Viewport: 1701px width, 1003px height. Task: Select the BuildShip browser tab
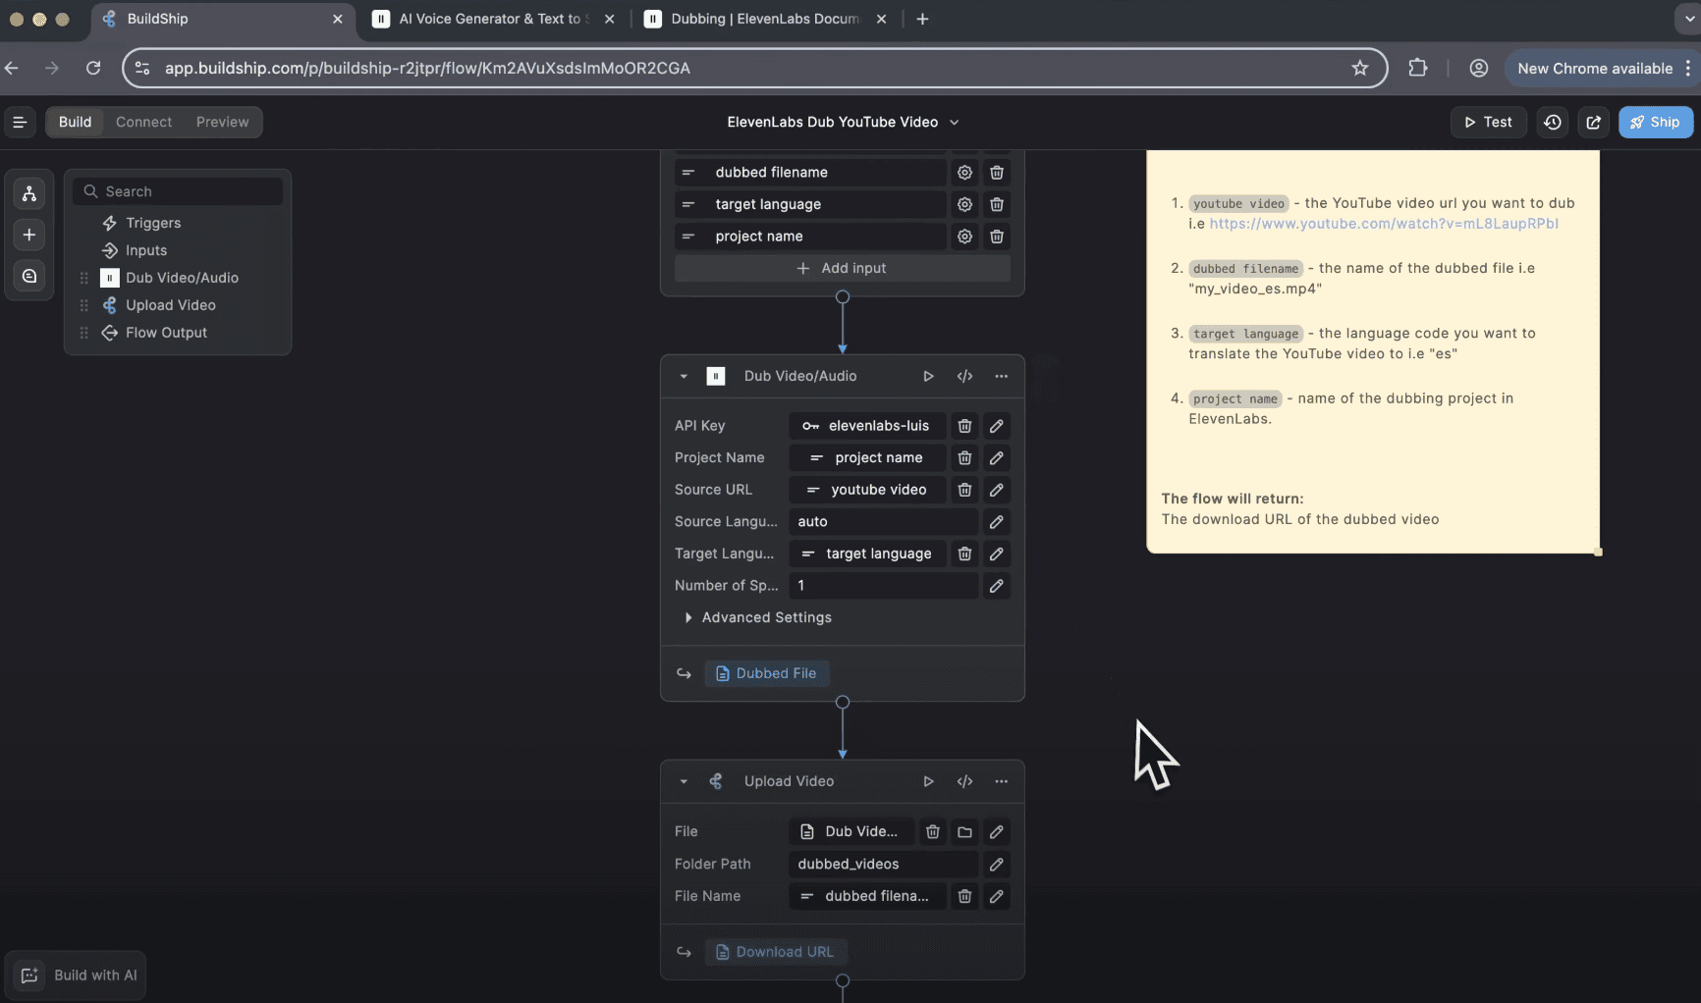click(222, 19)
